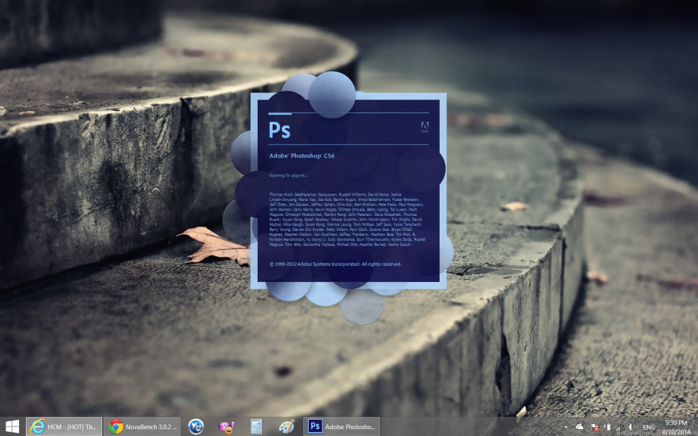The width and height of the screenshot is (698, 436).
Task: Switch to the Internet Explorer HCM window
Action: point(63,426)
